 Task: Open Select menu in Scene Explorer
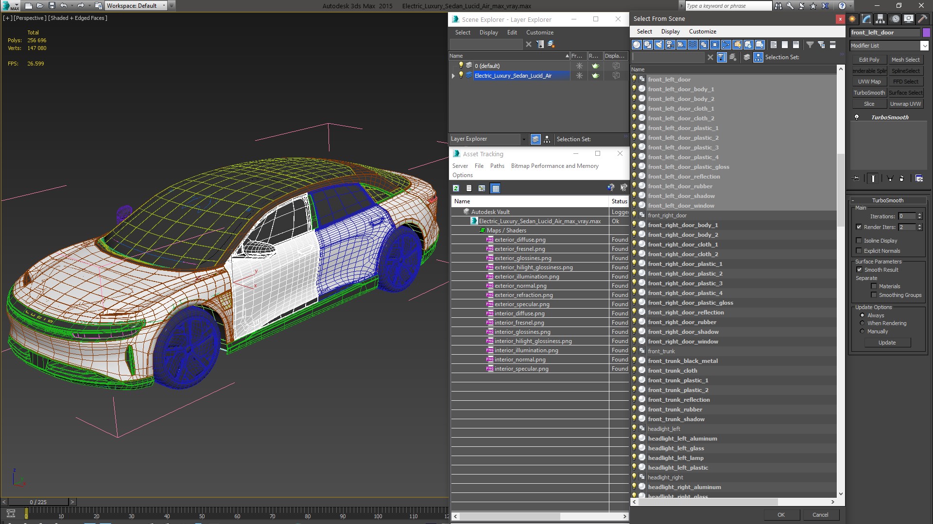click(463, 33)
